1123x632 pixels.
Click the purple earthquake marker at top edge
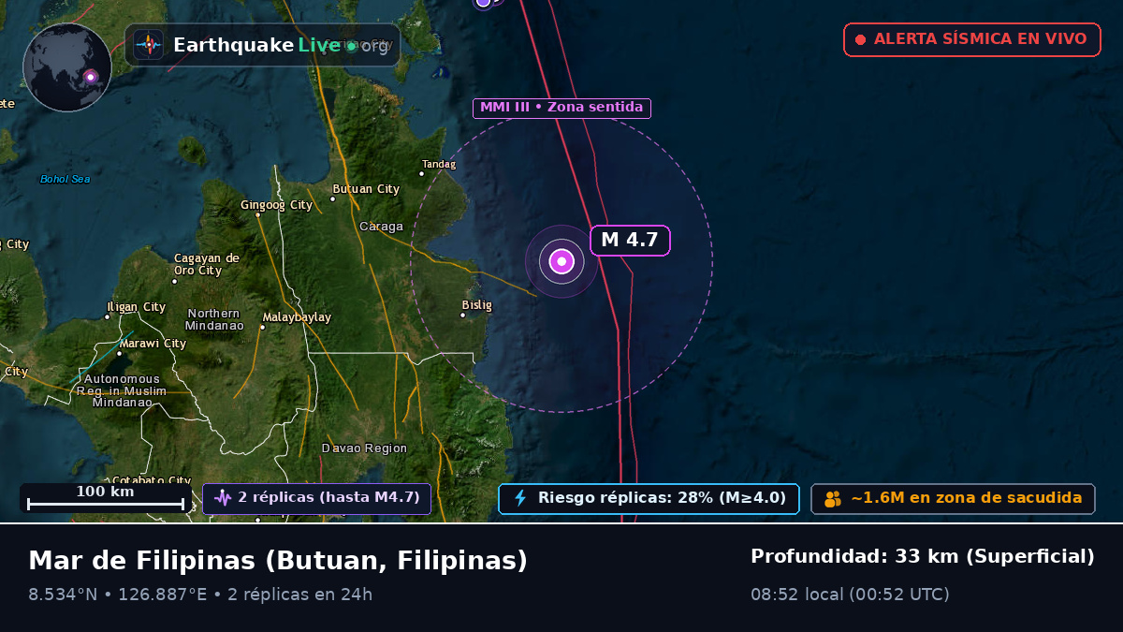point(483,2)
